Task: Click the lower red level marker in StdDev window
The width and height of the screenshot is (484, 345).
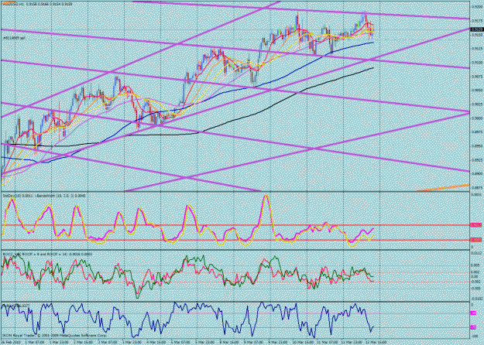Action: [x=475, y=240]
